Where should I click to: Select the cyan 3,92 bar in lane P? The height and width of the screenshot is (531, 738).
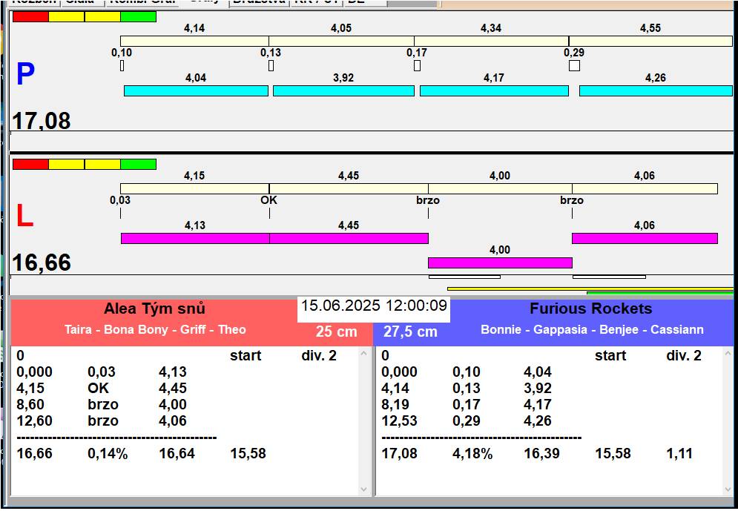coord(343,90)
